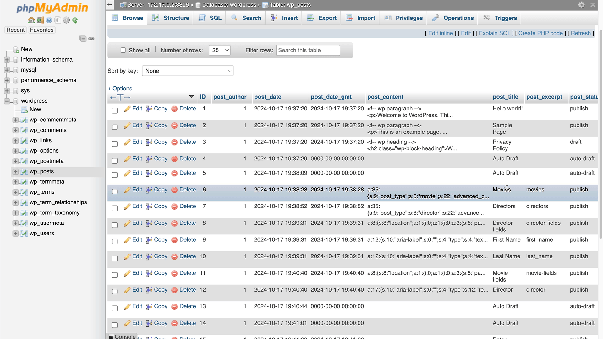Toggle link with main panel chain icon
603x339 pixels.
91,39
